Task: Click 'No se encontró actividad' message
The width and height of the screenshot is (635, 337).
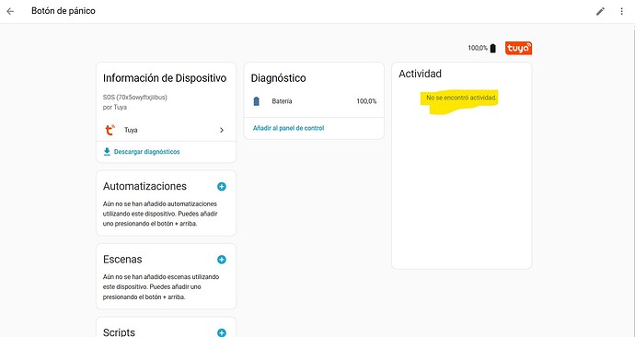Action: pos(461,98)
